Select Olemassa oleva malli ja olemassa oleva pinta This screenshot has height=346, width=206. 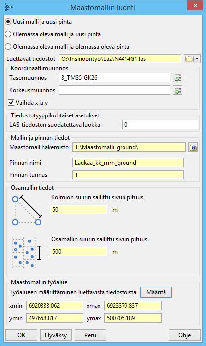tap(8, 47)
